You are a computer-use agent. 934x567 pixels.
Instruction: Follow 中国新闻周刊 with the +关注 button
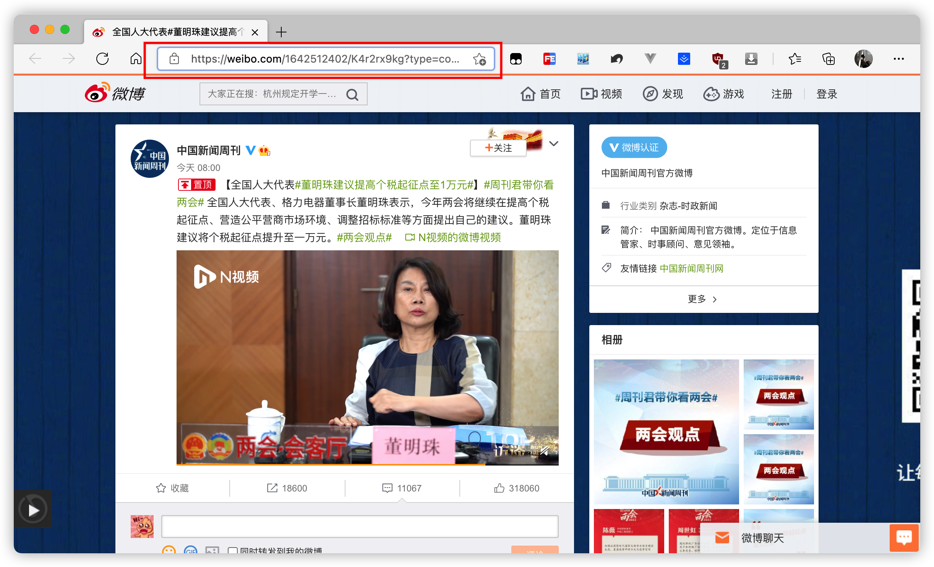[498, 148]
